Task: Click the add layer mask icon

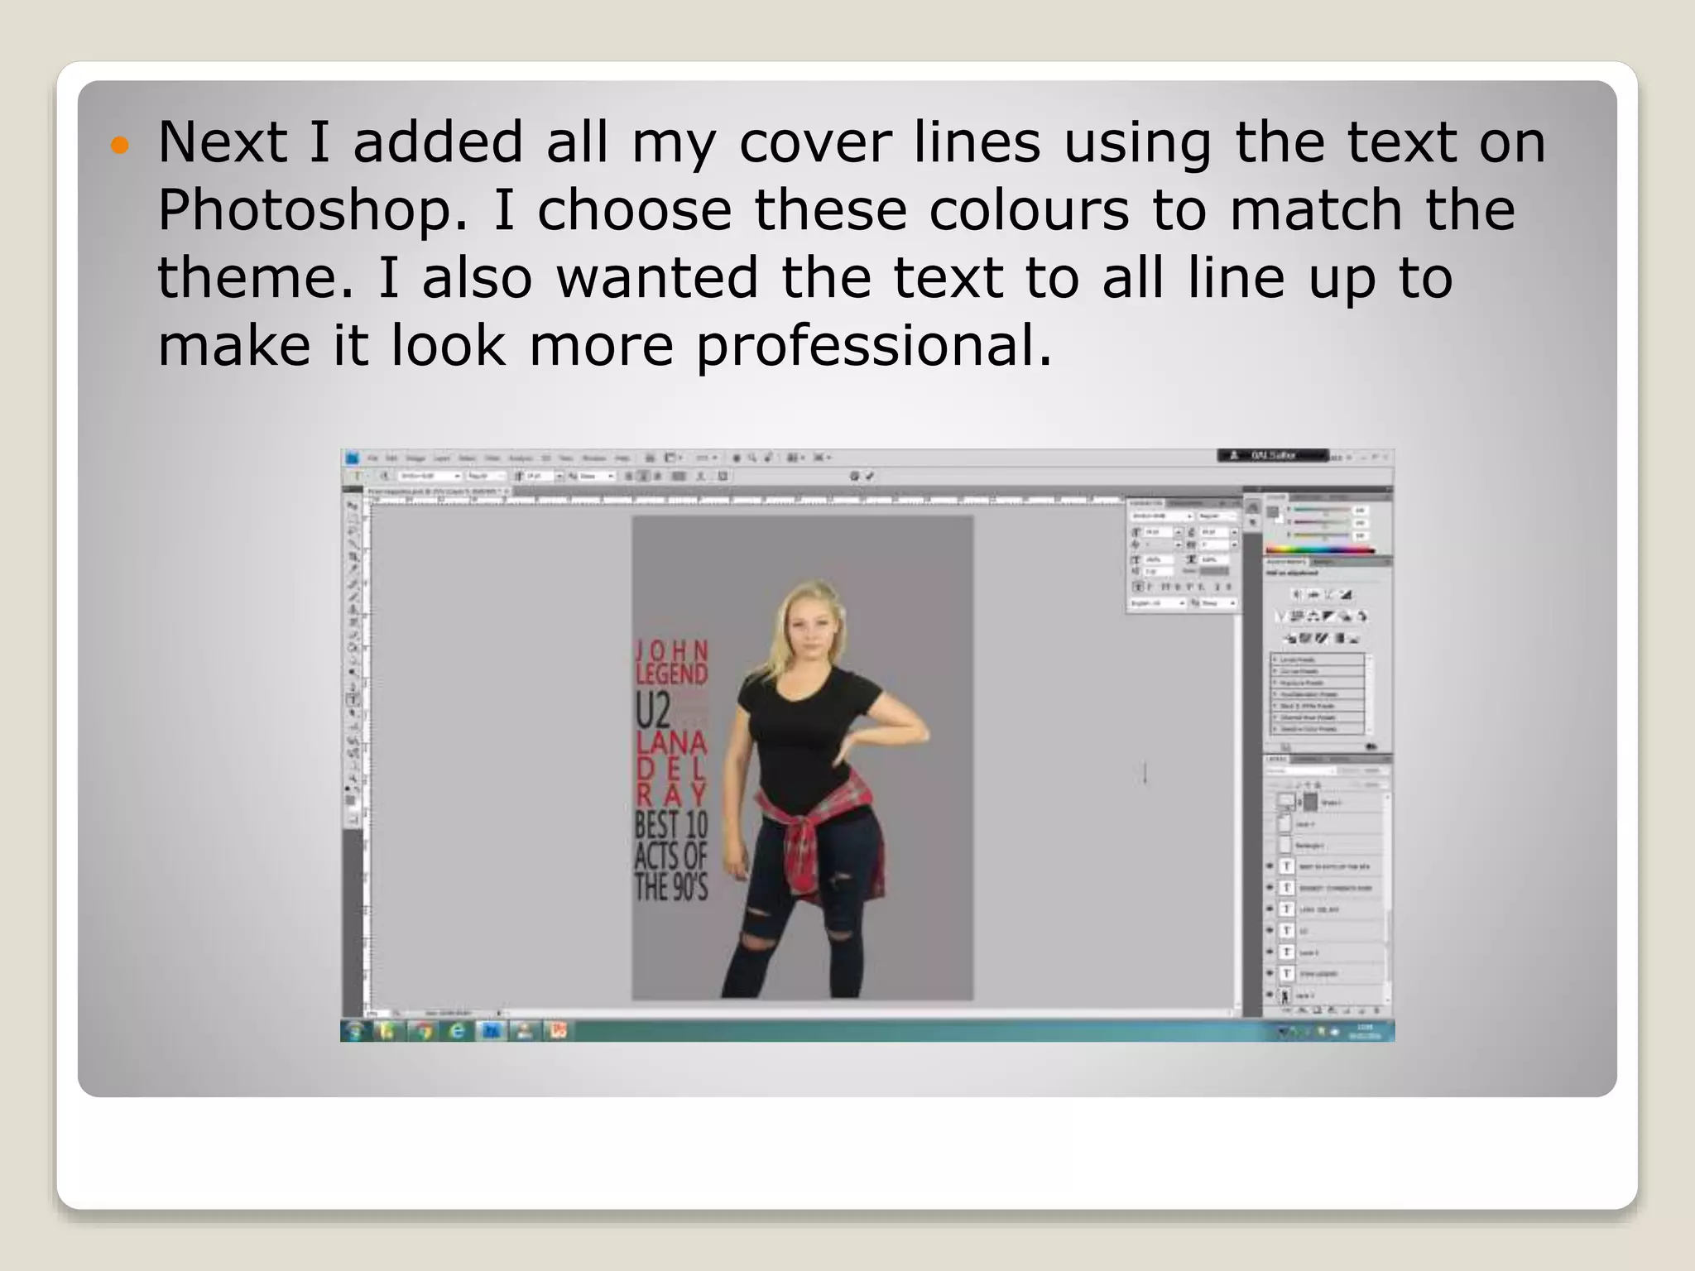Action: [1318, 1010]
